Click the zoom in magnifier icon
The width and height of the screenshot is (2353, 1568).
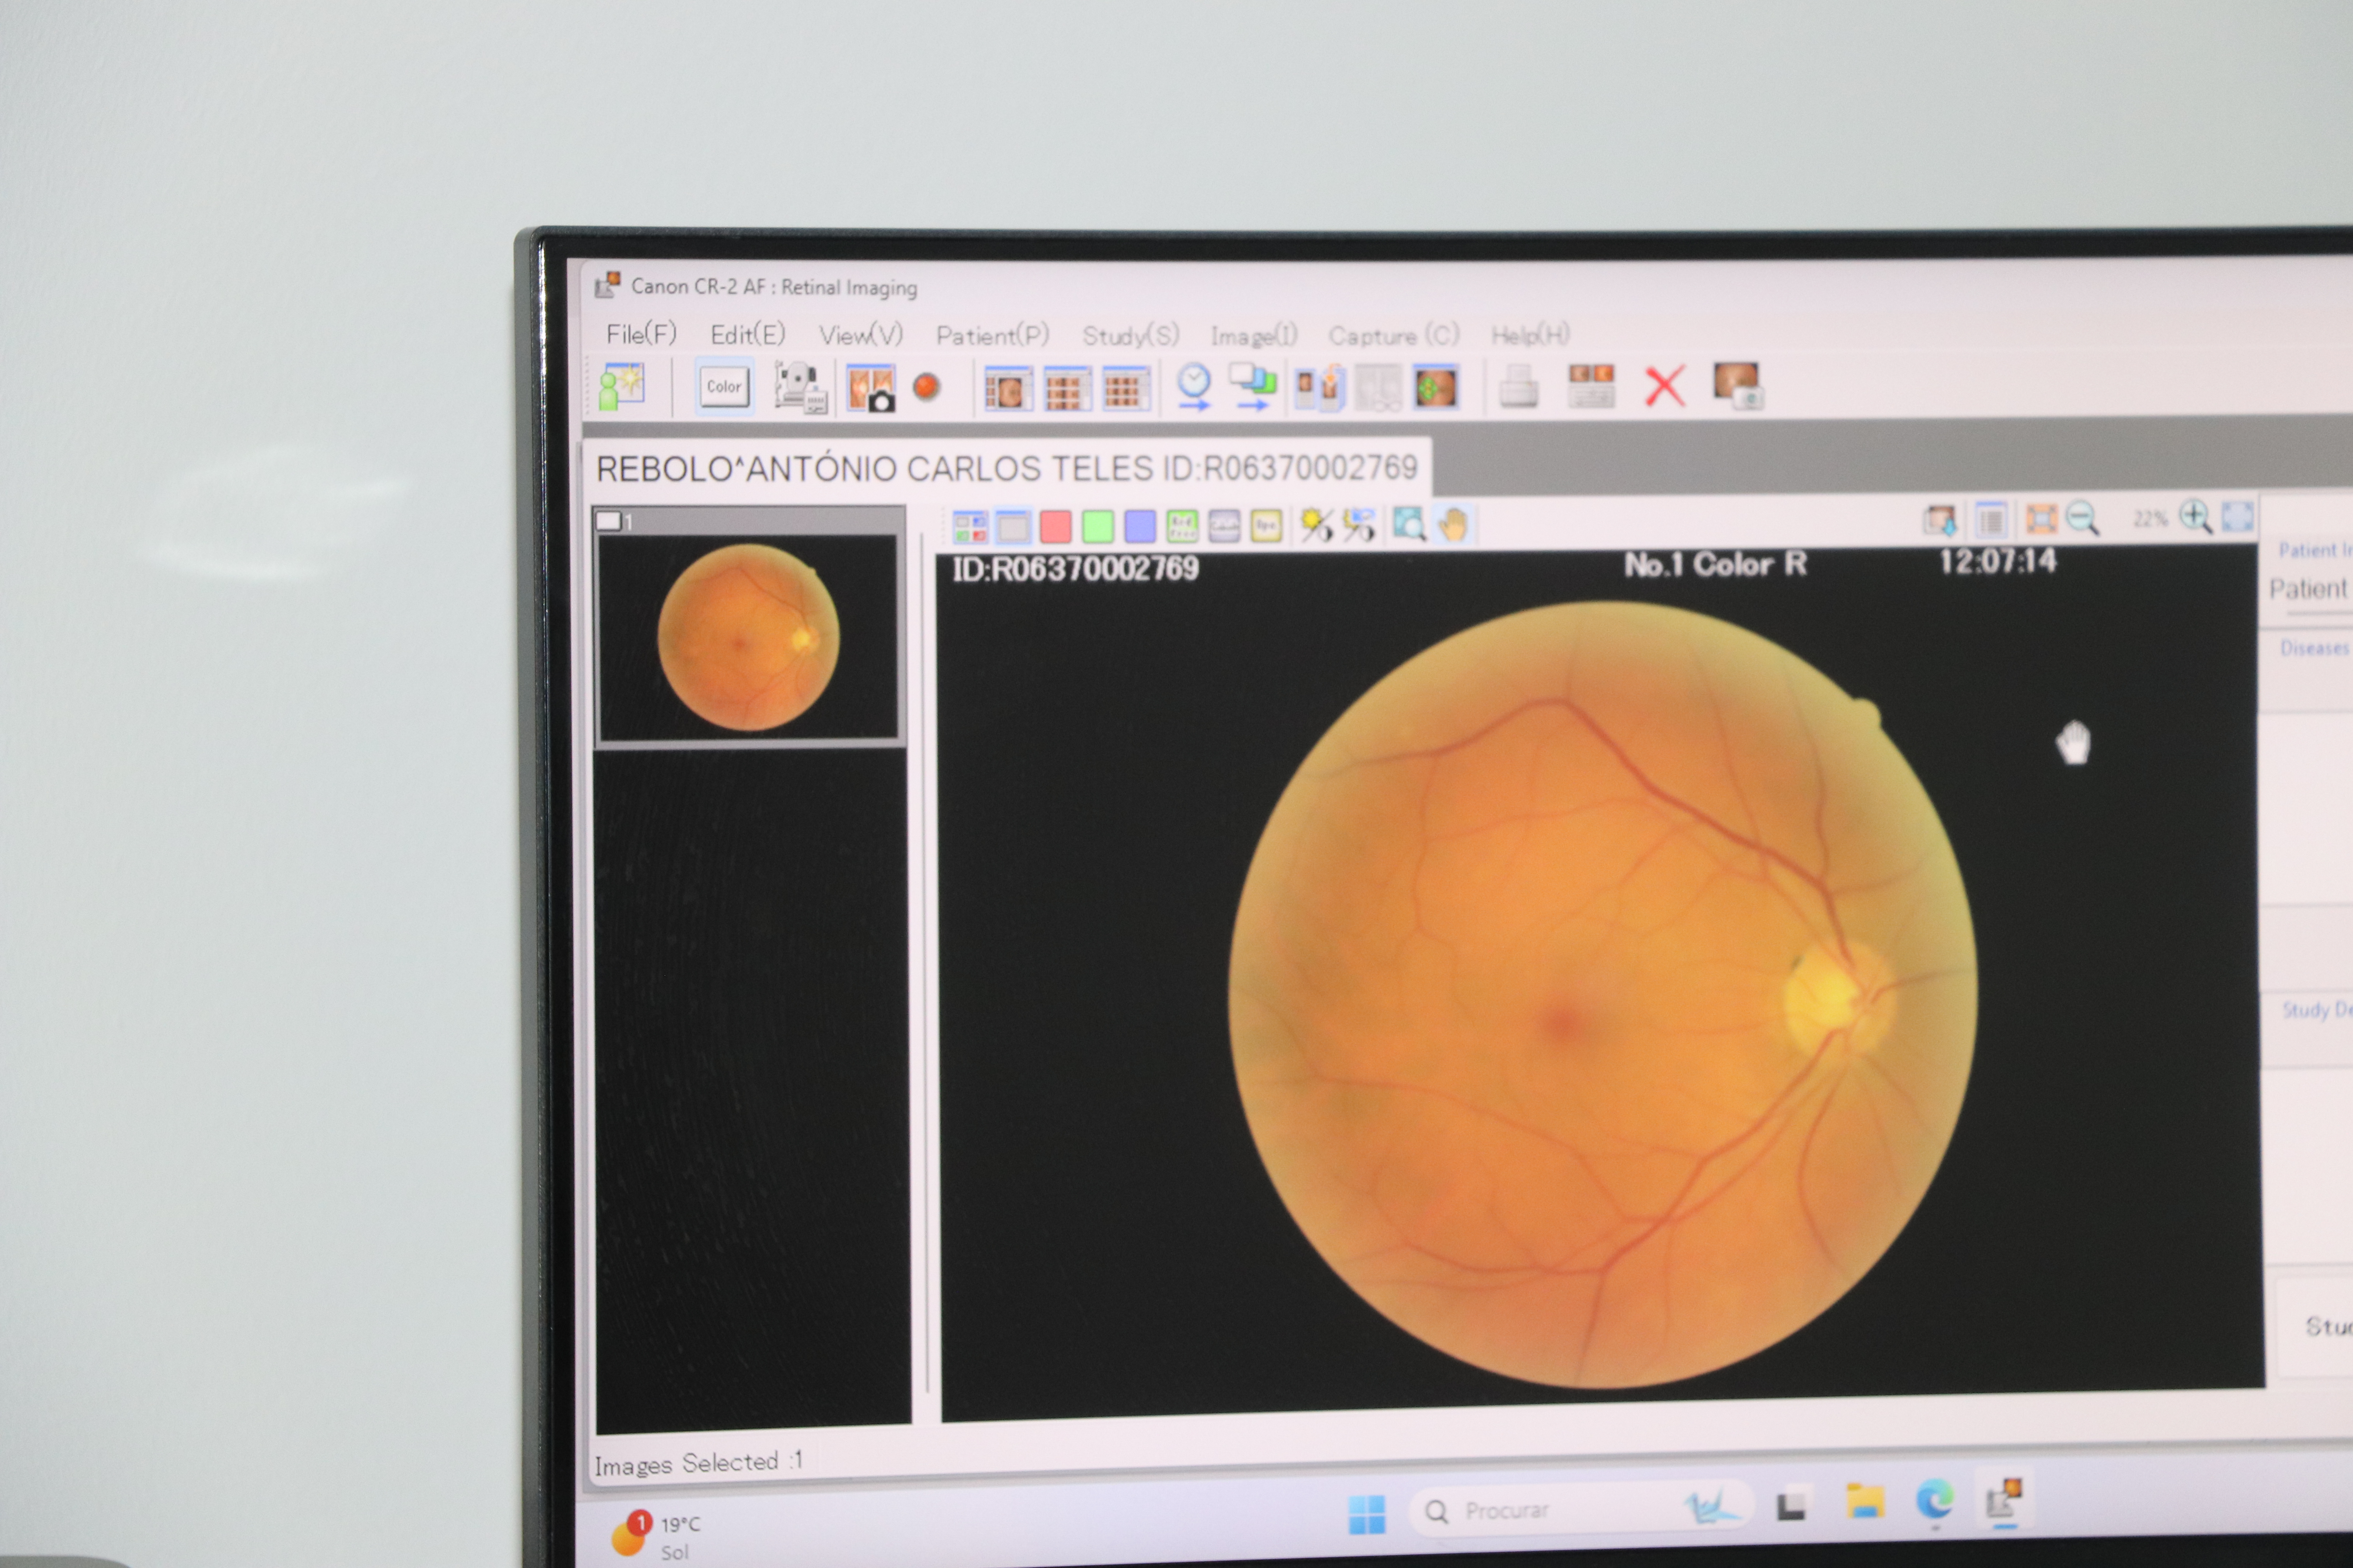pos(2195,517)
